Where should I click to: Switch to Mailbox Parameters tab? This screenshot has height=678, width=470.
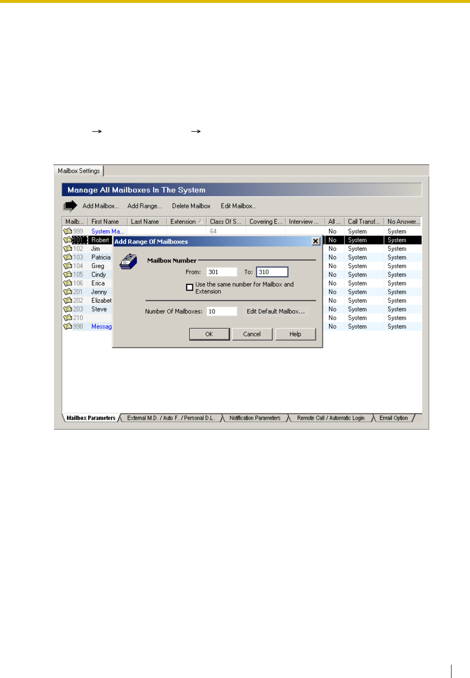(91, 418)
